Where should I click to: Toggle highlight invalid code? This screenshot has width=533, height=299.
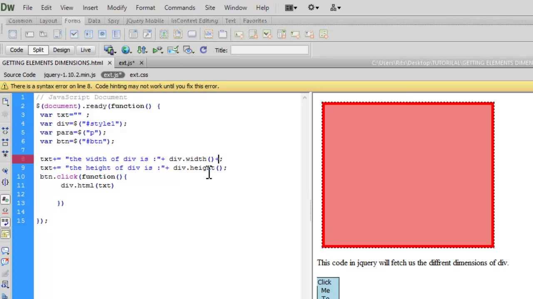(5, 211)
